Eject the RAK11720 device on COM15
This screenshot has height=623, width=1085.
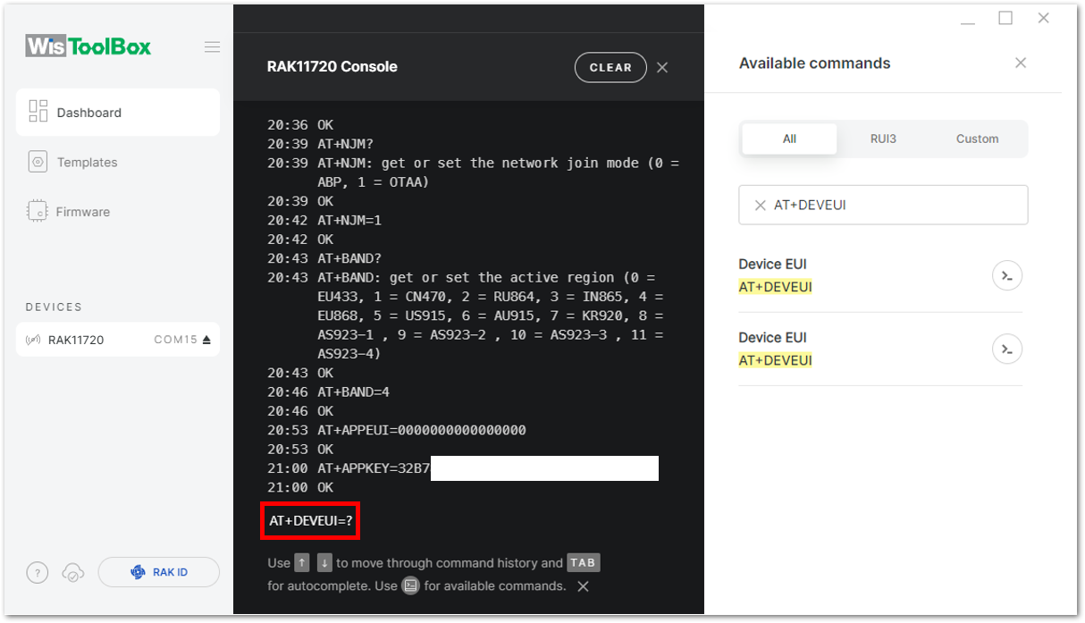[x=206, y=340]
